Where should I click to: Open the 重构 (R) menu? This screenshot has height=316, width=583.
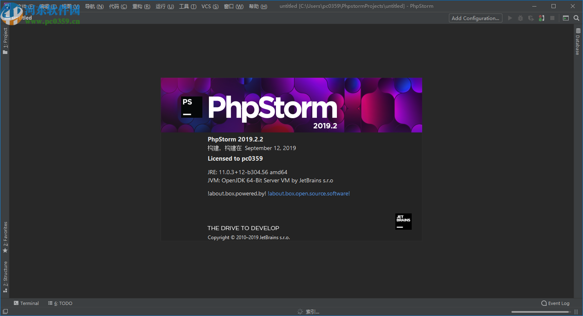click(x=141, y=6)
